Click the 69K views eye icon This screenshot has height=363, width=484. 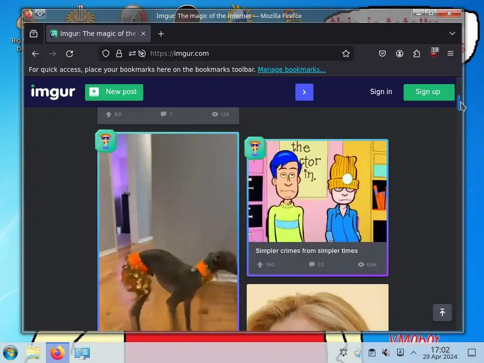(x=361, y=265)
